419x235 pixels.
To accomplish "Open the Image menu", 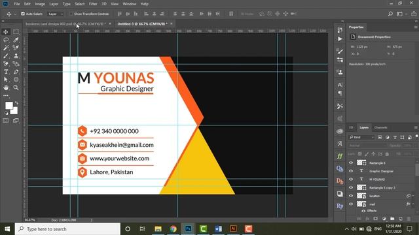I will click(40, 4).
